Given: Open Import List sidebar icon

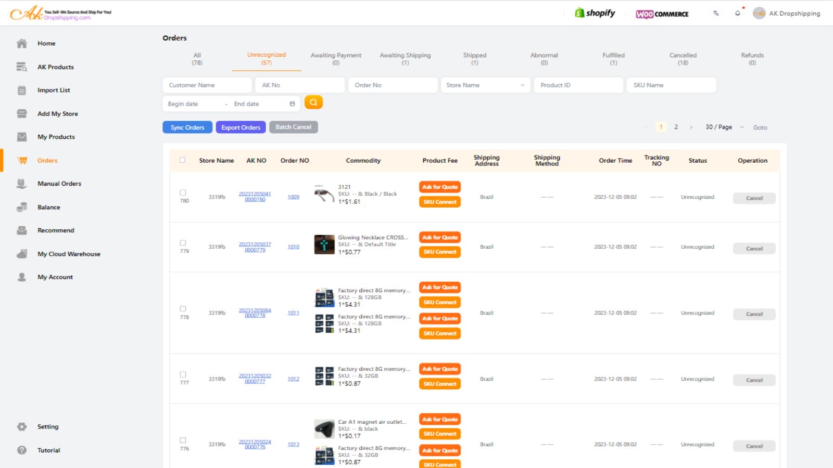Looking at the screenshot, I should click(x=22, y=90).
